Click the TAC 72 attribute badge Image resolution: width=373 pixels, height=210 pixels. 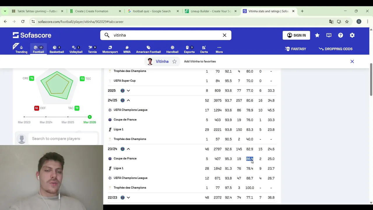tap(77, 108)
